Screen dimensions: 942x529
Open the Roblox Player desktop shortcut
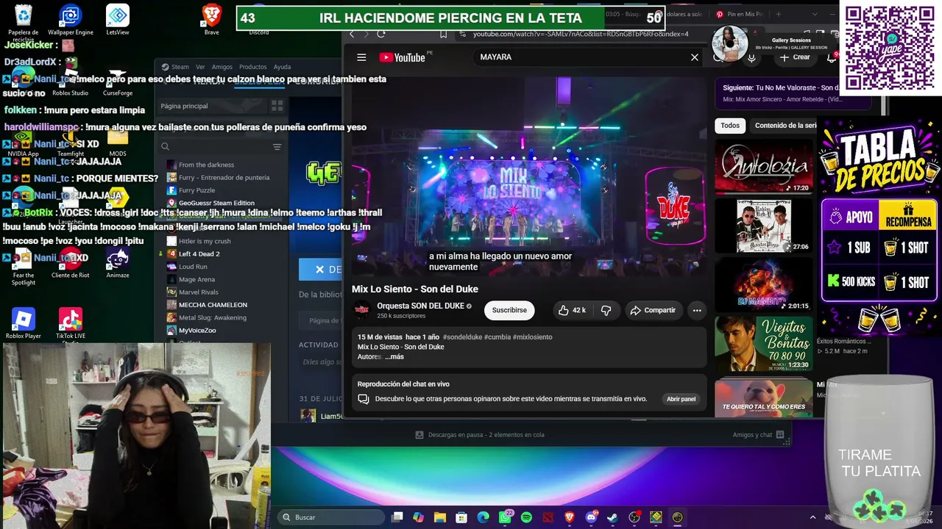click(x=24, y=324)
